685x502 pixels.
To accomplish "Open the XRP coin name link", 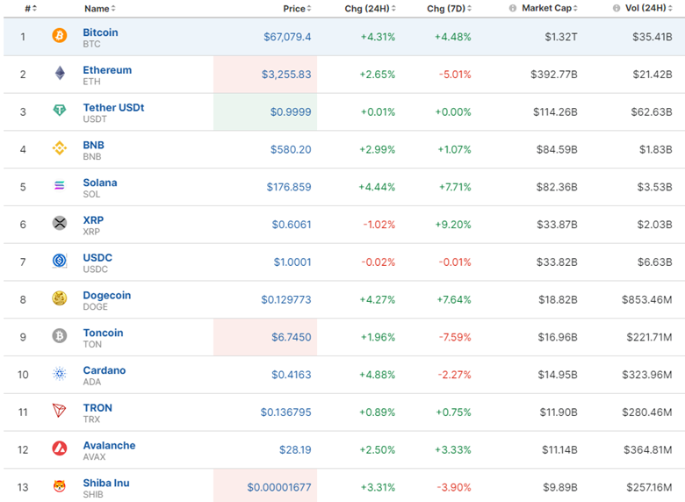I will point(93,220).
